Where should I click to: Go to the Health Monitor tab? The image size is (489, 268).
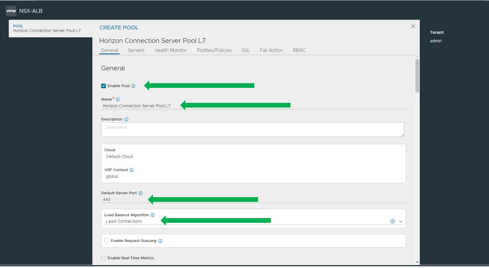pyautogui.click(x=170, y=50)
